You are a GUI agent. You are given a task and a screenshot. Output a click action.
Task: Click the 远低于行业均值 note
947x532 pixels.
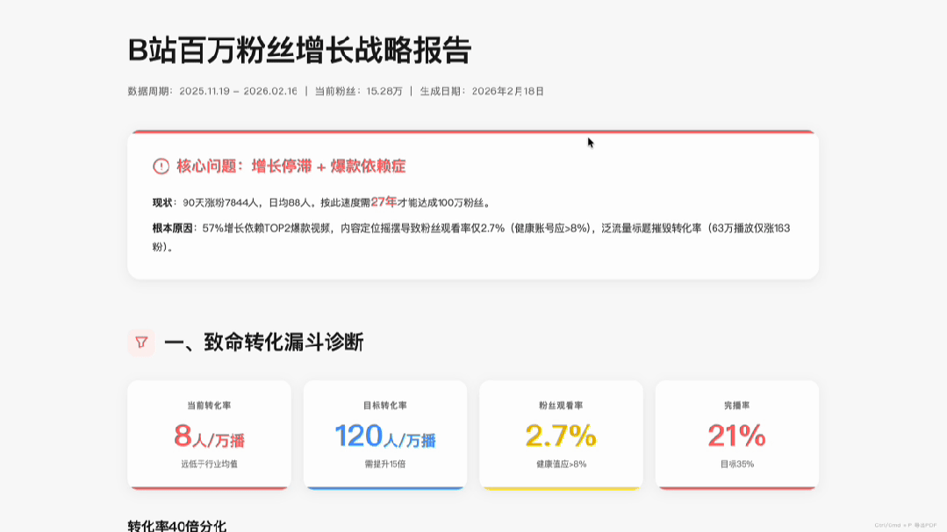(209, 464)
